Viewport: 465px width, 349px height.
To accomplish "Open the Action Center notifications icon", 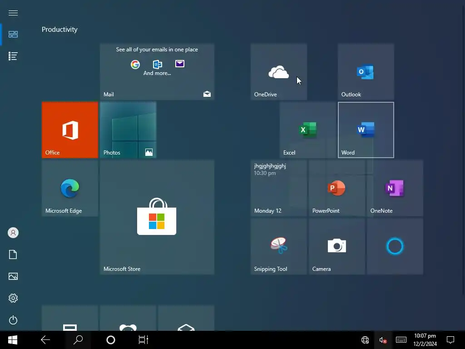I will point(450,340).
